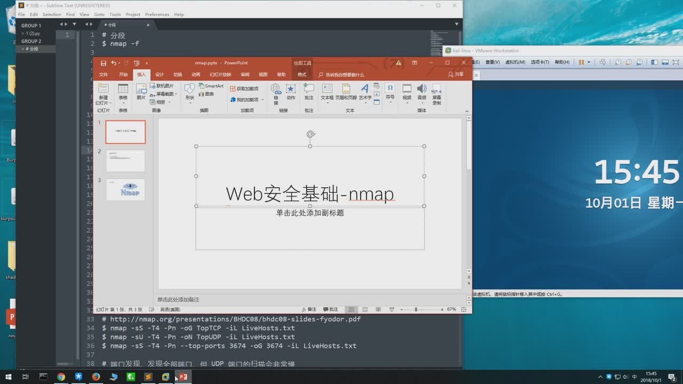Open VMware power options dropdown arrow
The height and width of the screenshot is (384, 683).
pyautogui.click(x=589, y=62)
